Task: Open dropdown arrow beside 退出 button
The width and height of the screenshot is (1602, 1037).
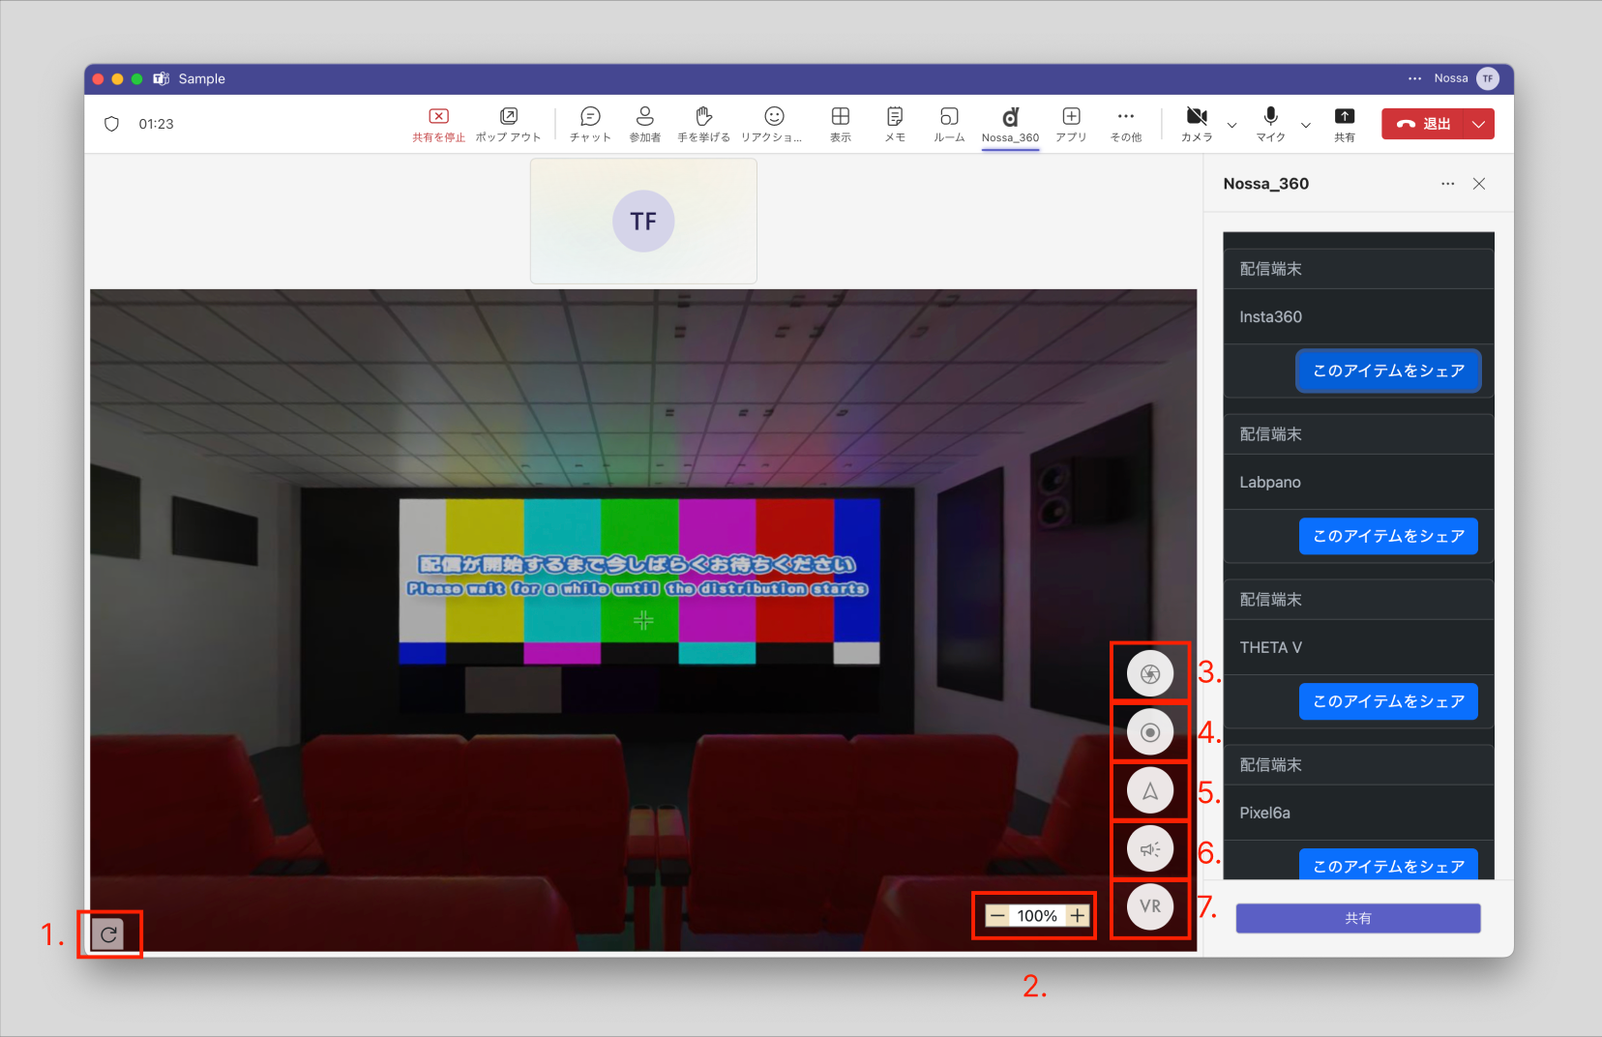Action: point(1478,124)
